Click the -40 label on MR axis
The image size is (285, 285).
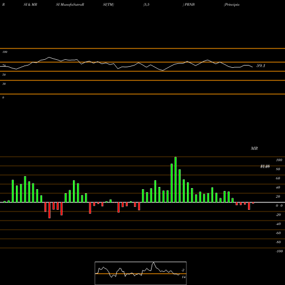coord(278,224)
